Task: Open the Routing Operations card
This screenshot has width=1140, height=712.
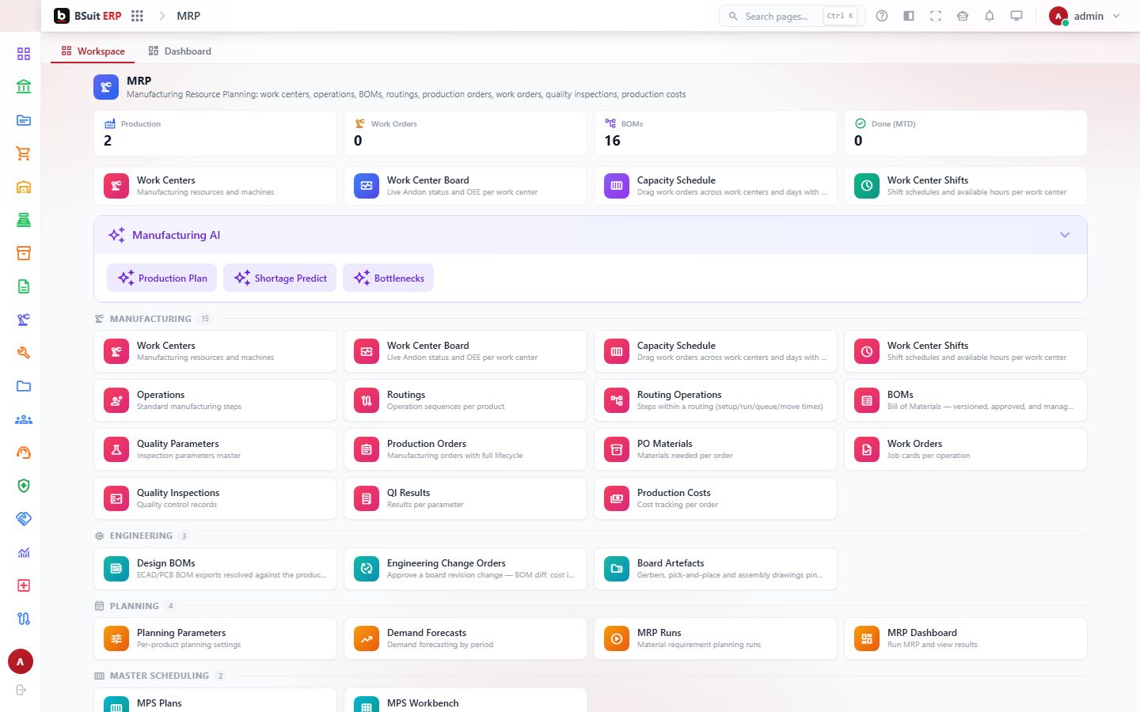Action: tap(716, 400)
